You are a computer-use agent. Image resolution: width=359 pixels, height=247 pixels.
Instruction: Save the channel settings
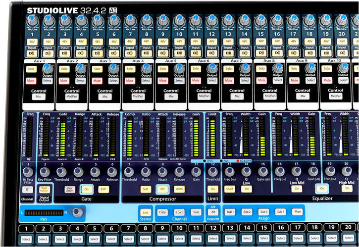[x=196, y=212]
